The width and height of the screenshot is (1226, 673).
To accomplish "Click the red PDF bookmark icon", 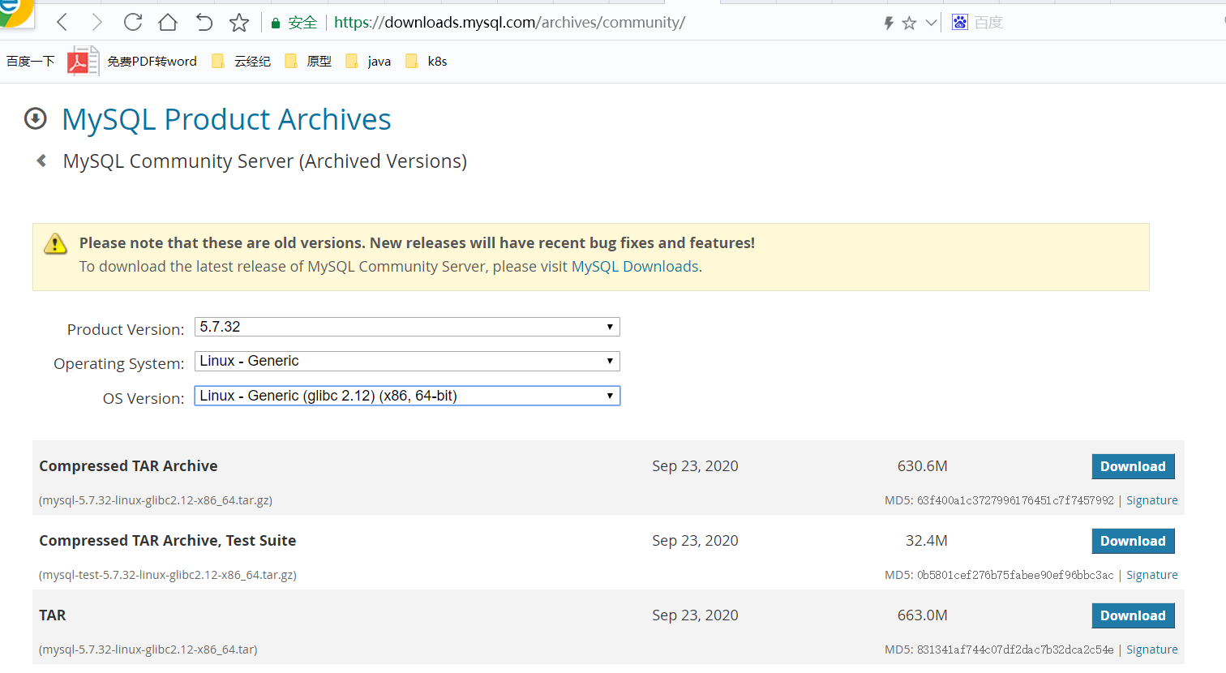I will (84, 61).
